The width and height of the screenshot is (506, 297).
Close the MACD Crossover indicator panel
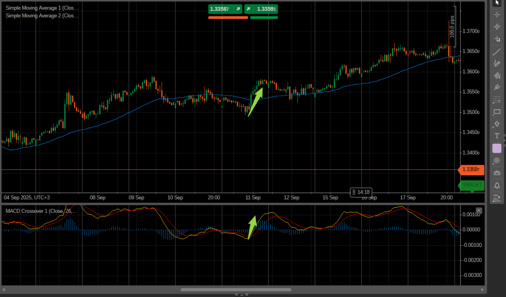pyautogui.click(x=478, y=211)
